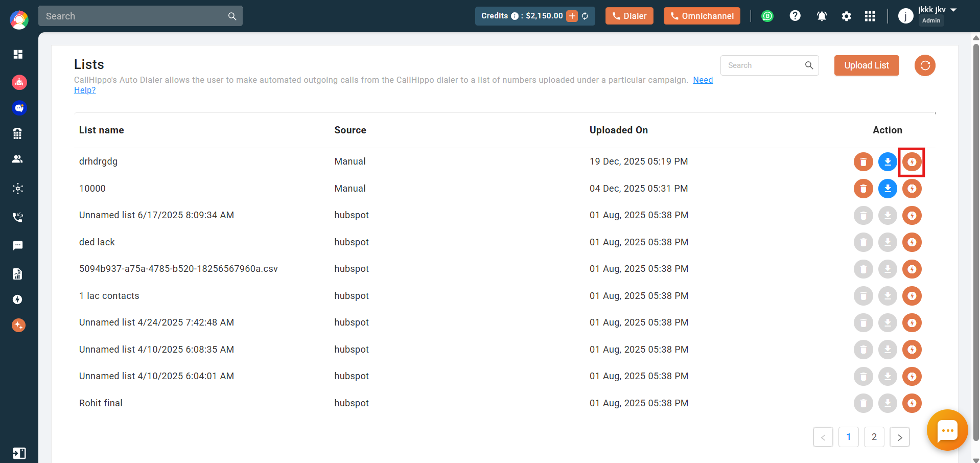Follow the Need Help? link
This screenshot has width=980, height=463.
703,80
